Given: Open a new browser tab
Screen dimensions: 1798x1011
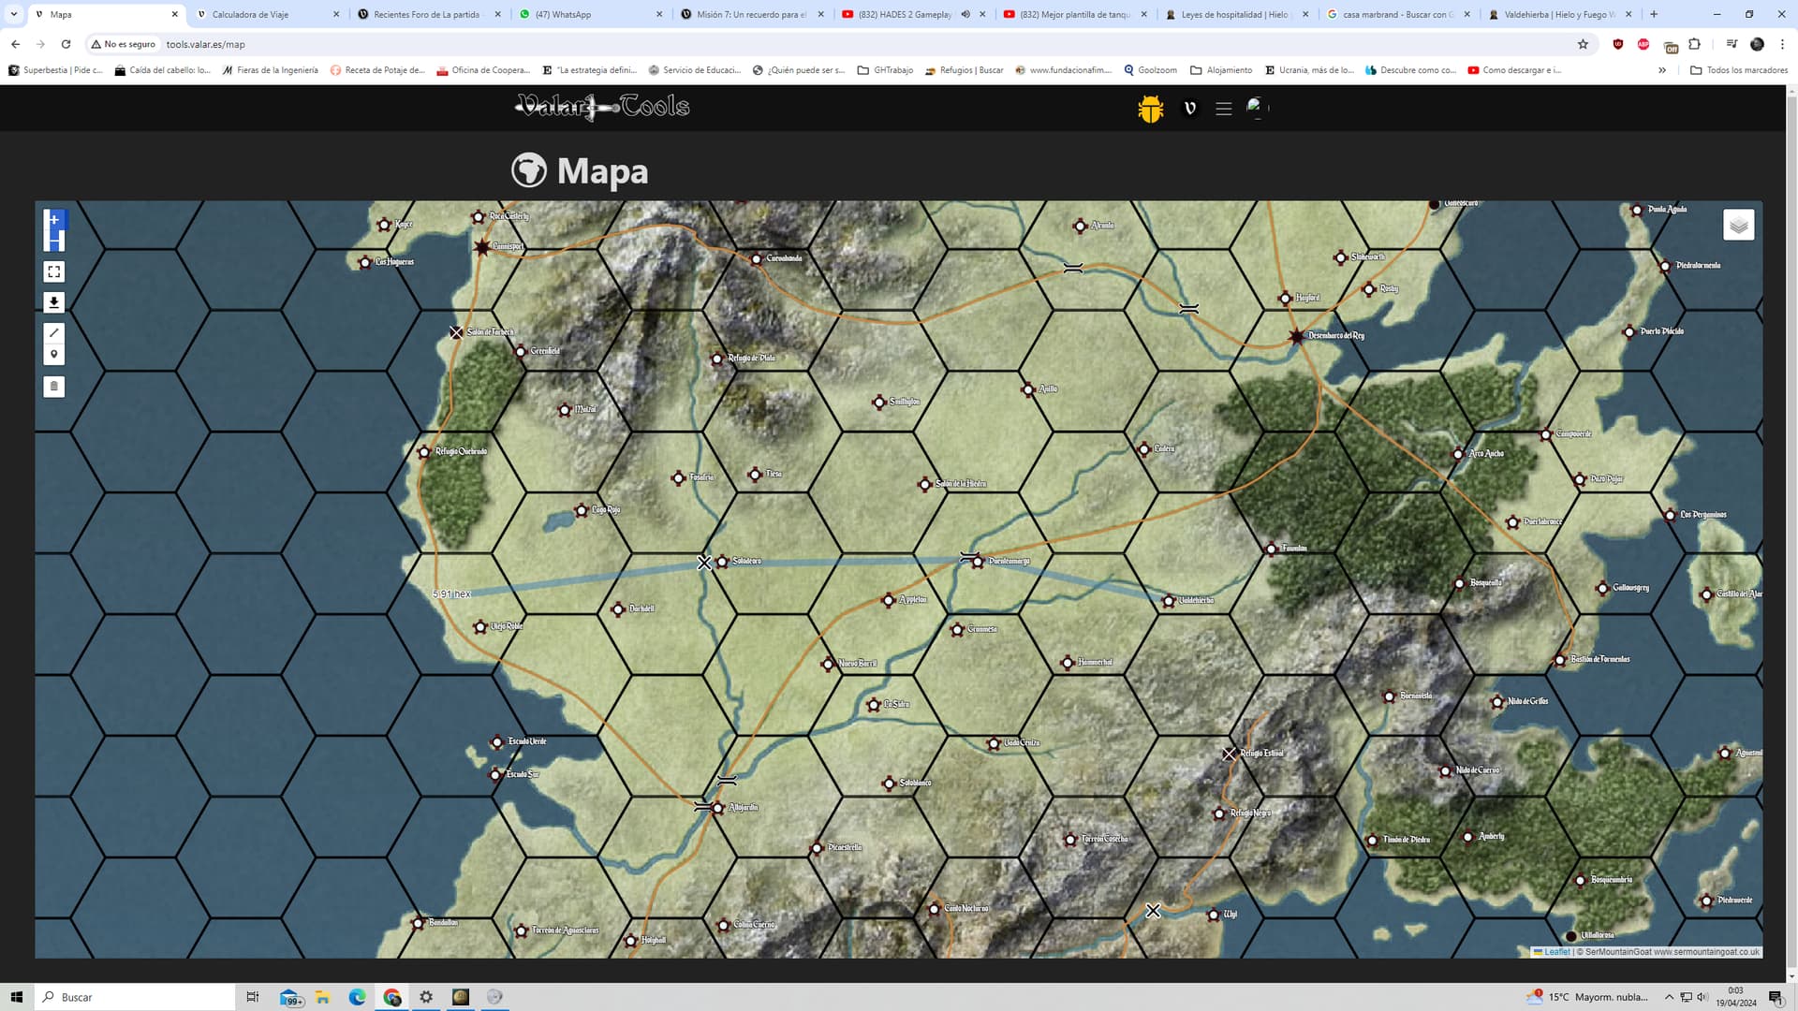Looking at the screenshot, I should pyautogui.click(x=1654, y=14).
